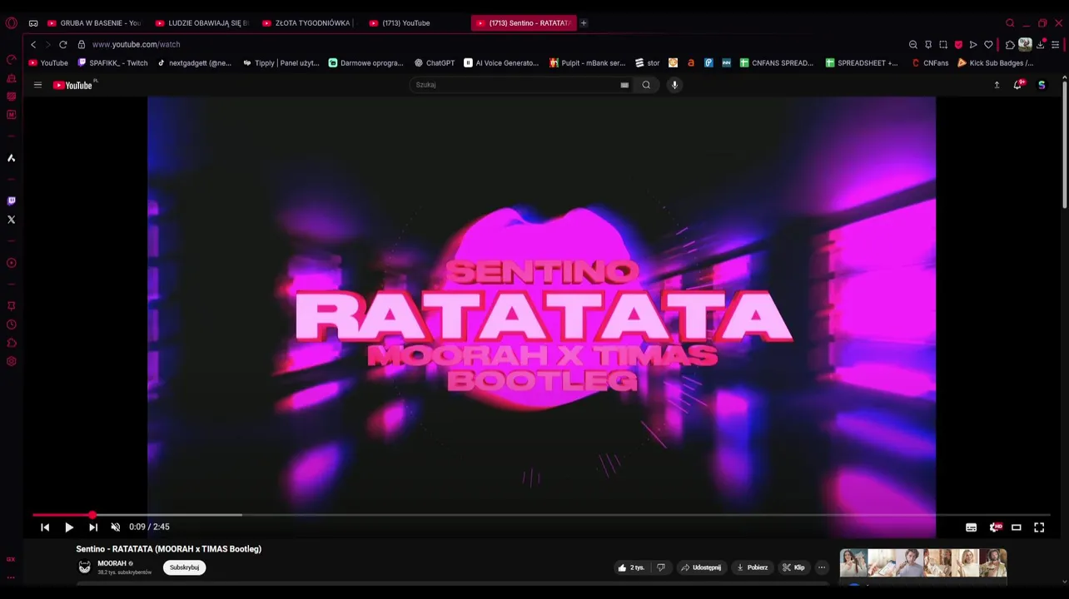Open YouTube notifications bell

1017,85
